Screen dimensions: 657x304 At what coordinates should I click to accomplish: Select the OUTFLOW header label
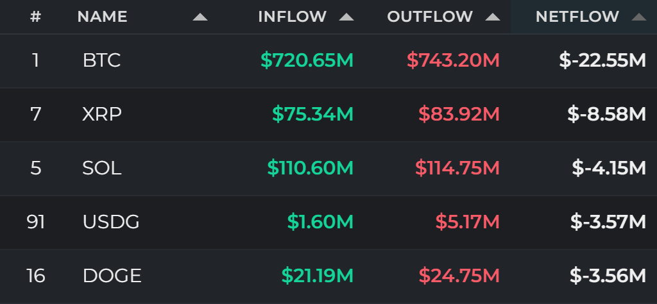pyautogui.click(x=430, y=17)
